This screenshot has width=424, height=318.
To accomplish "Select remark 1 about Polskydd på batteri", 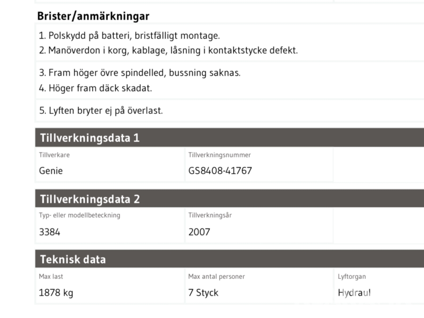I will coord(130,36).
